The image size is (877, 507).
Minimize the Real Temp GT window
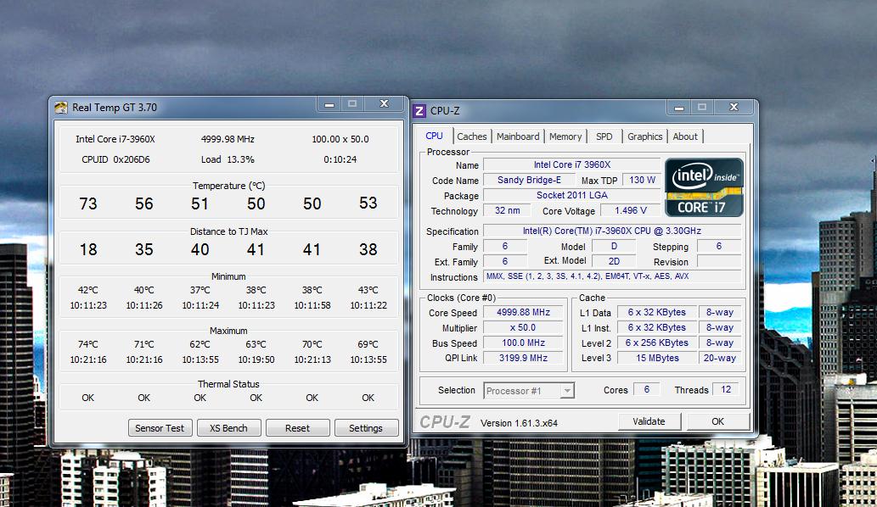(329, 103)
